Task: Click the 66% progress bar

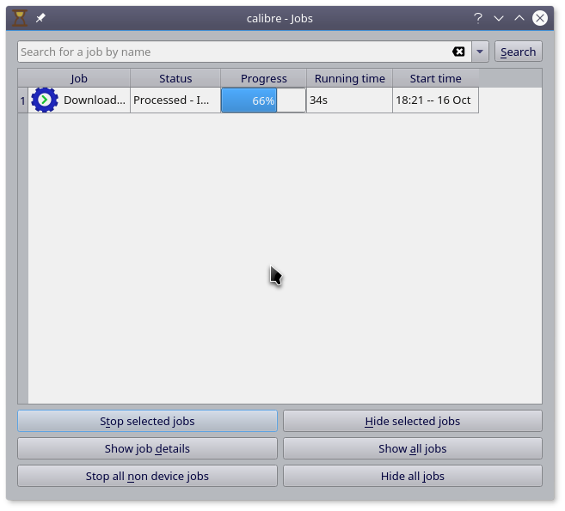Action: (263, 100)
